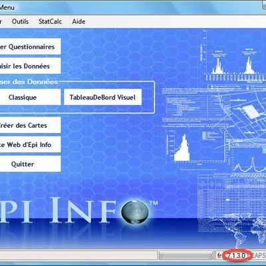Click the Quitter button
266x266 pixels.
[30, 164]
